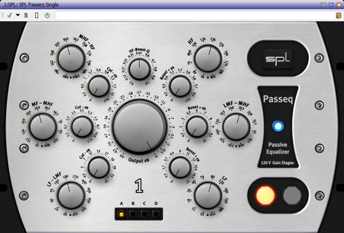
Task: Toggle the S solo toolbar icon
Action: tap(26, 15)
